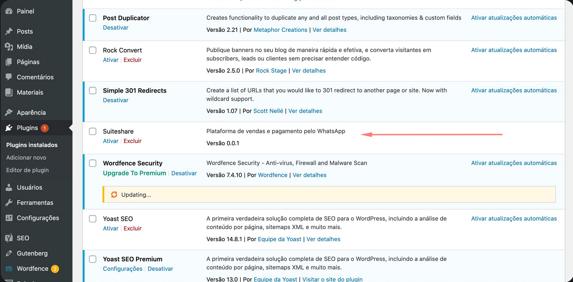Check the Rock Convert plugin checkbox
The image size is (573, 282).
(93, 50)
